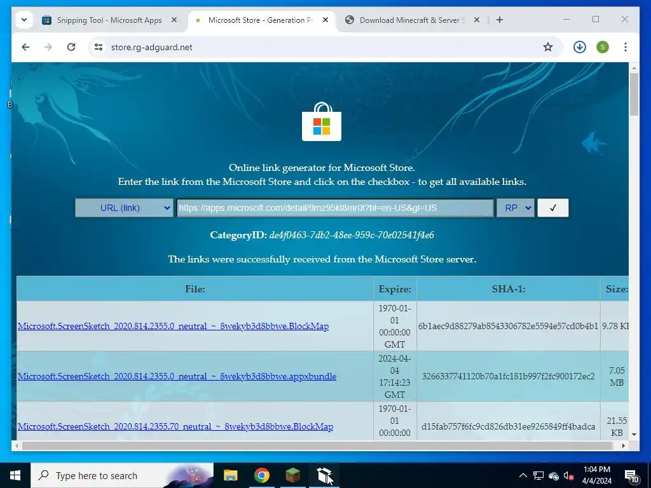Open the RP ring dropdown
651x488 pixels.
click(515, 208)
